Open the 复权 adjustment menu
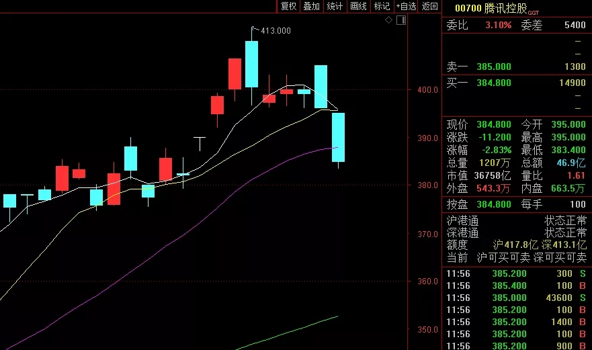The height and width of the screenshot is (350, 592). click(288, 6)
